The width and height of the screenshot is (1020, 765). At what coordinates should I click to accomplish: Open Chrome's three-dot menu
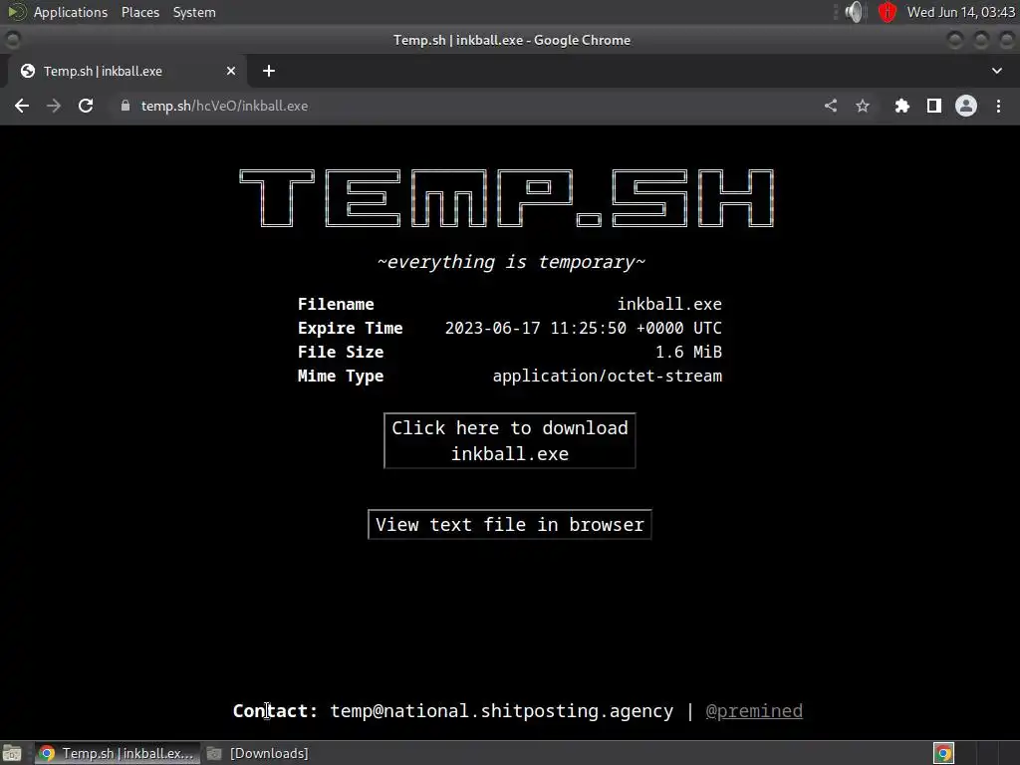(998, 106)
